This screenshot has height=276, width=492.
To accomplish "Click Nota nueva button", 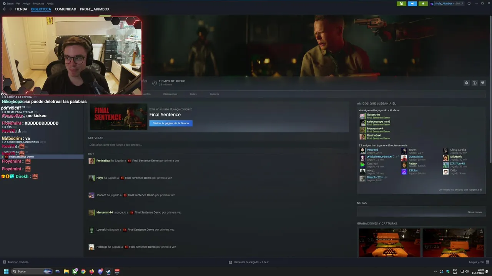I will 475,212.
